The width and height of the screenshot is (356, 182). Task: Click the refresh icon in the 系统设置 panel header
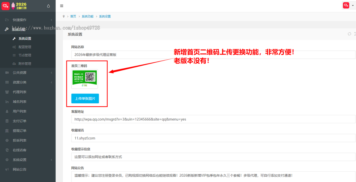coord(349,34)
